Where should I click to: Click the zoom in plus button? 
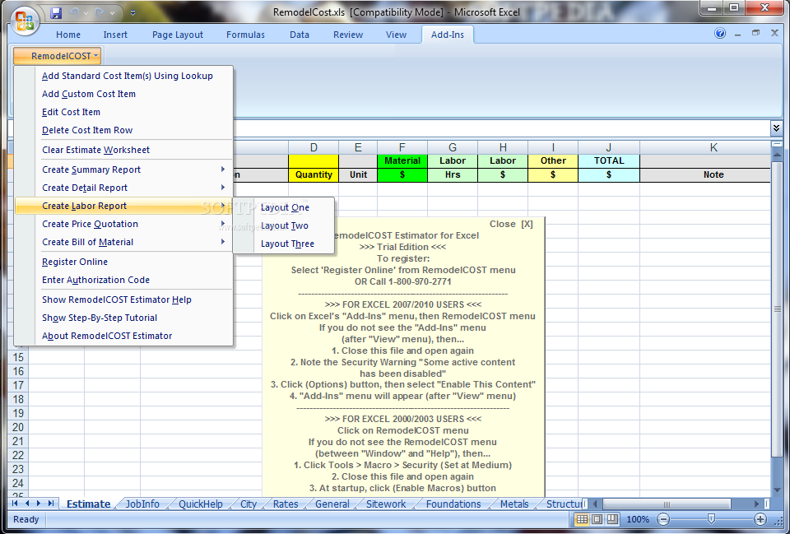[760, 519]
